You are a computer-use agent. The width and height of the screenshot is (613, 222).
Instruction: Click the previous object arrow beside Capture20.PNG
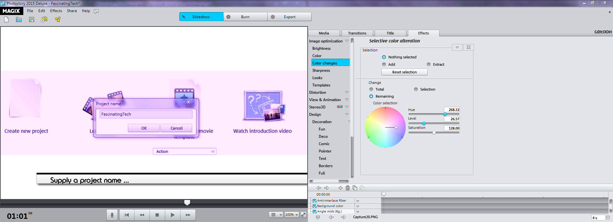(331, 217)
